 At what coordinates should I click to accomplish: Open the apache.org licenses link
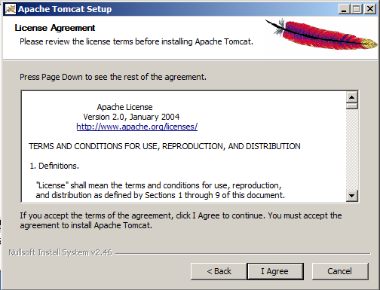[x=137, y=127]
